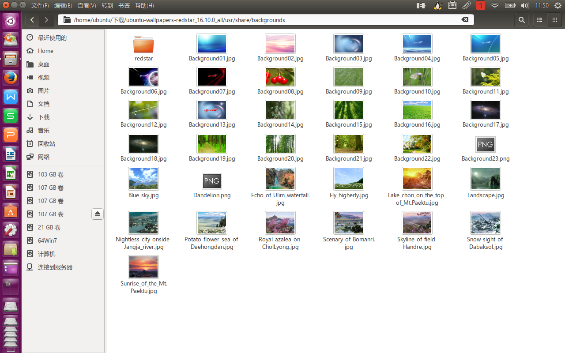Select Background17.jpg galaxy thumbnail
The height and width of the screenshot is (353, 565).
[486, 110]
